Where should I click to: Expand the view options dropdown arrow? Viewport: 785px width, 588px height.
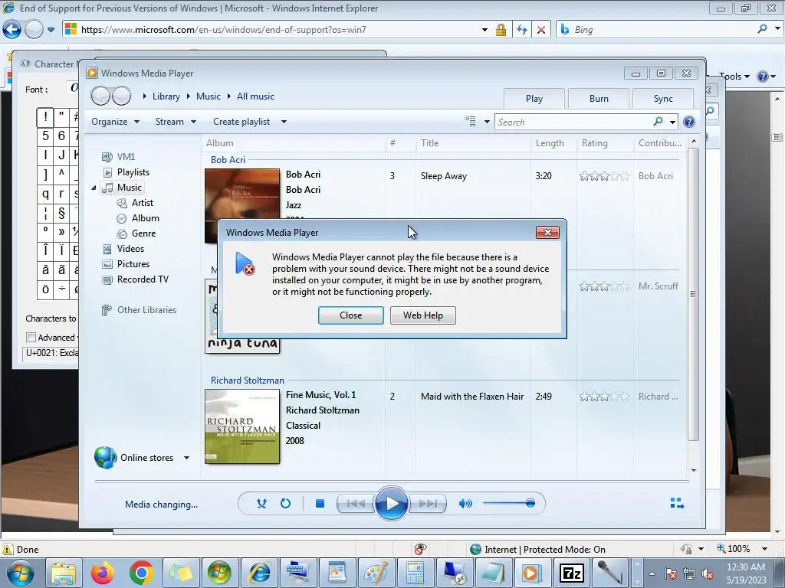(487, 122)
